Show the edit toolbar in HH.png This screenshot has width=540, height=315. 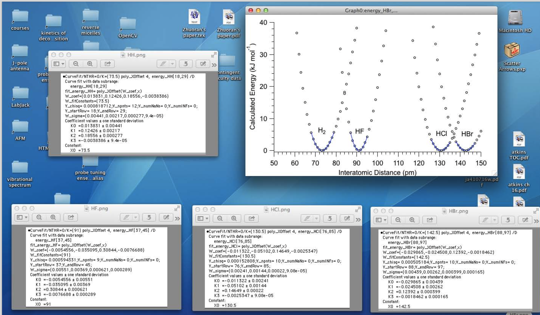coord(203,64)
